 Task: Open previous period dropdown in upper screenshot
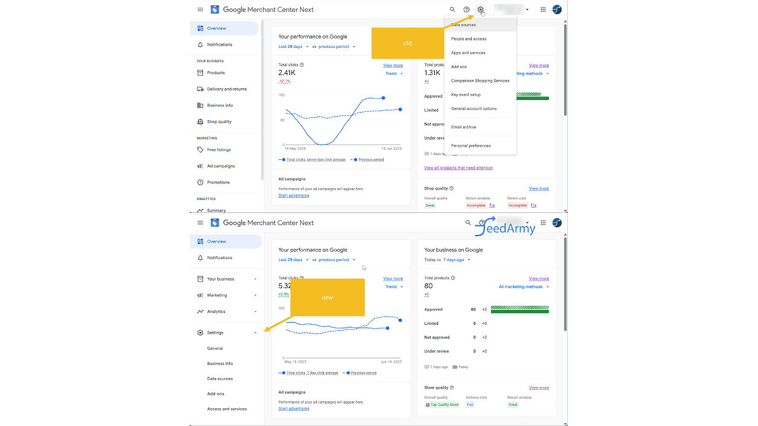[x=337, y=46]
